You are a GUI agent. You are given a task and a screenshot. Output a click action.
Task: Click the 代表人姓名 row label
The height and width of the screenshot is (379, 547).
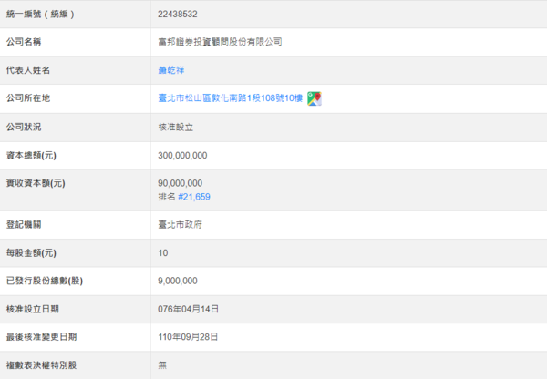pos(28,70)
